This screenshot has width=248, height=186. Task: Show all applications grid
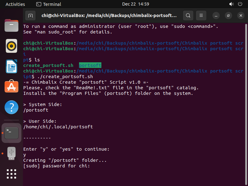click(x=11, y=174)
